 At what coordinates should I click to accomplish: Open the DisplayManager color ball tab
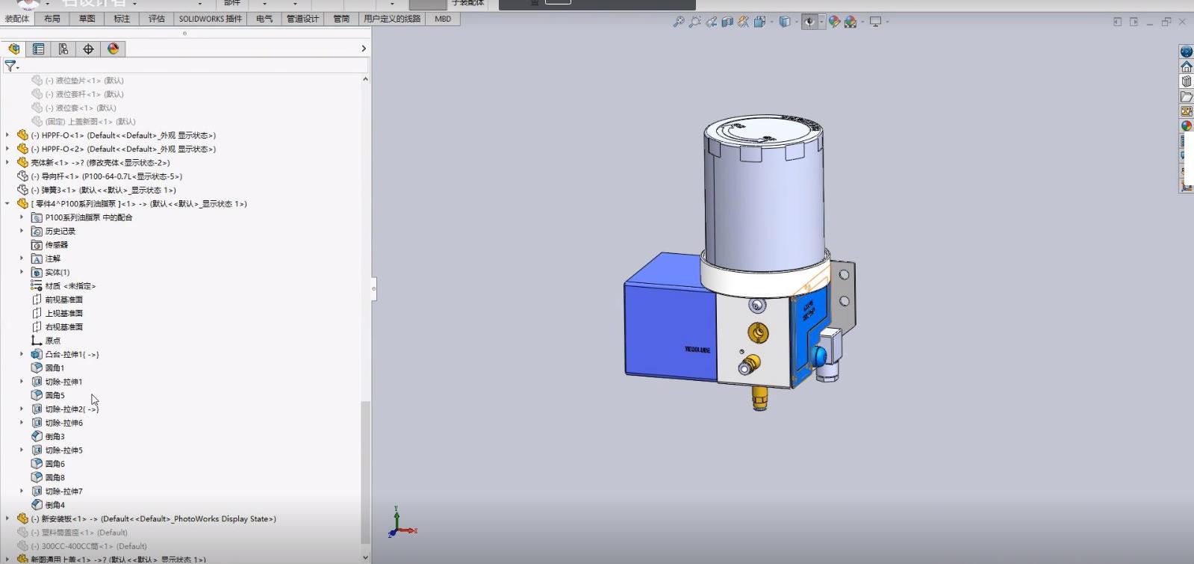click(113, 49)
